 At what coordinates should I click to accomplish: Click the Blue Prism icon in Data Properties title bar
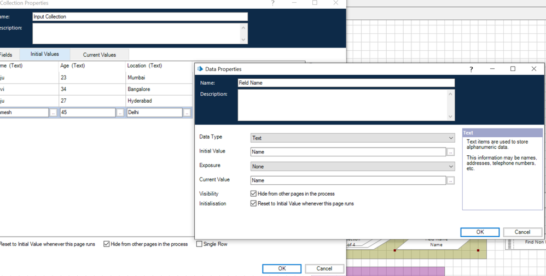tap(200, 69)
